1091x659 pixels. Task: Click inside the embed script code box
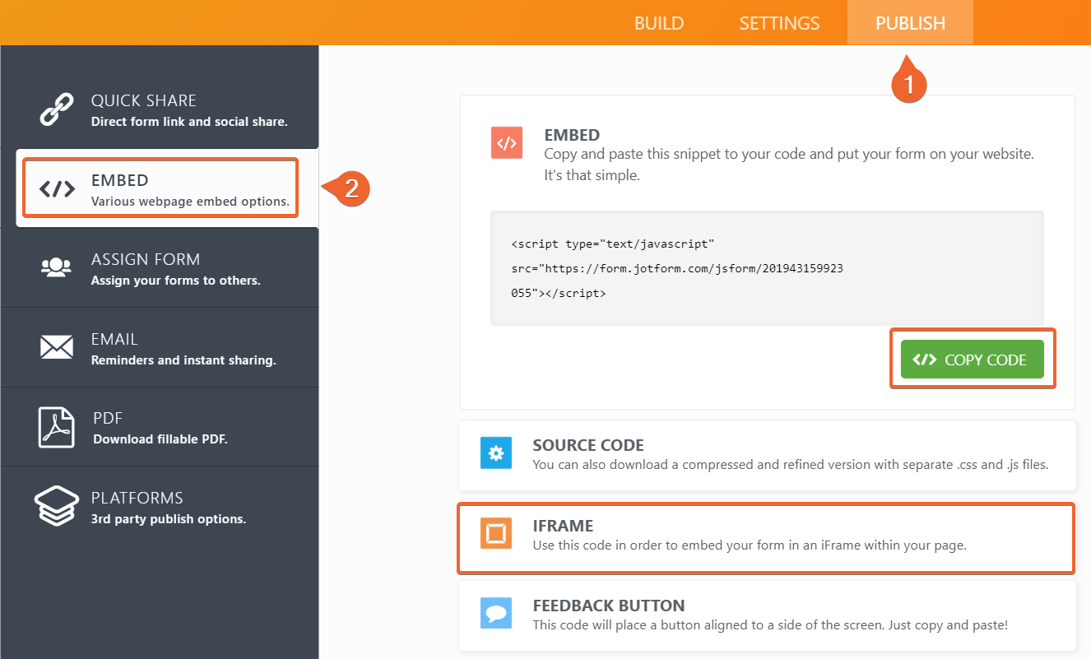pyautogui.click(x=767, y=268)
